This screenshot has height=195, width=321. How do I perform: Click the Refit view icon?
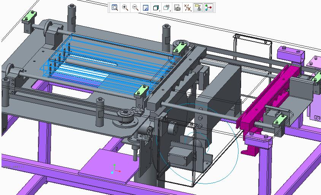114,8
